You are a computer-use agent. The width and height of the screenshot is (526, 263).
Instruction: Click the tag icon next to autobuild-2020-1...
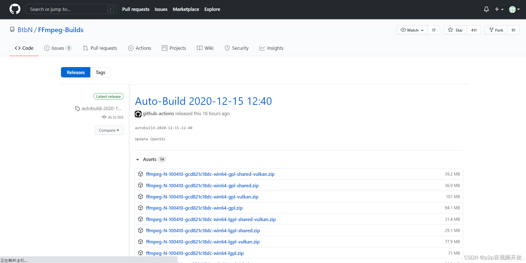click(77, 108)
